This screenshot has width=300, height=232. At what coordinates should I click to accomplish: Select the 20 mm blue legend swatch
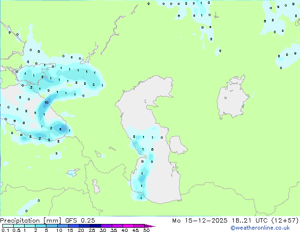(x=84, y=226)
